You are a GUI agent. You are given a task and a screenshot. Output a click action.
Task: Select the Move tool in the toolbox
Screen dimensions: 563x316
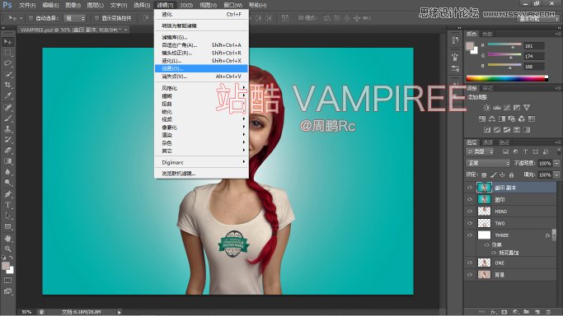point(7,42)
